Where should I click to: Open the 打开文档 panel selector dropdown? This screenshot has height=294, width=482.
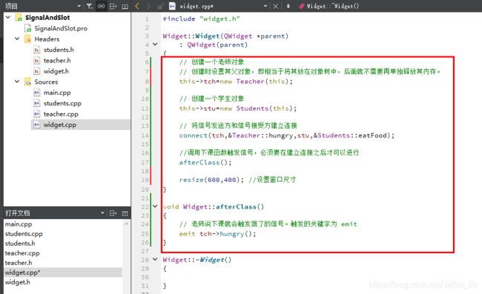click(x=102, y=213)
